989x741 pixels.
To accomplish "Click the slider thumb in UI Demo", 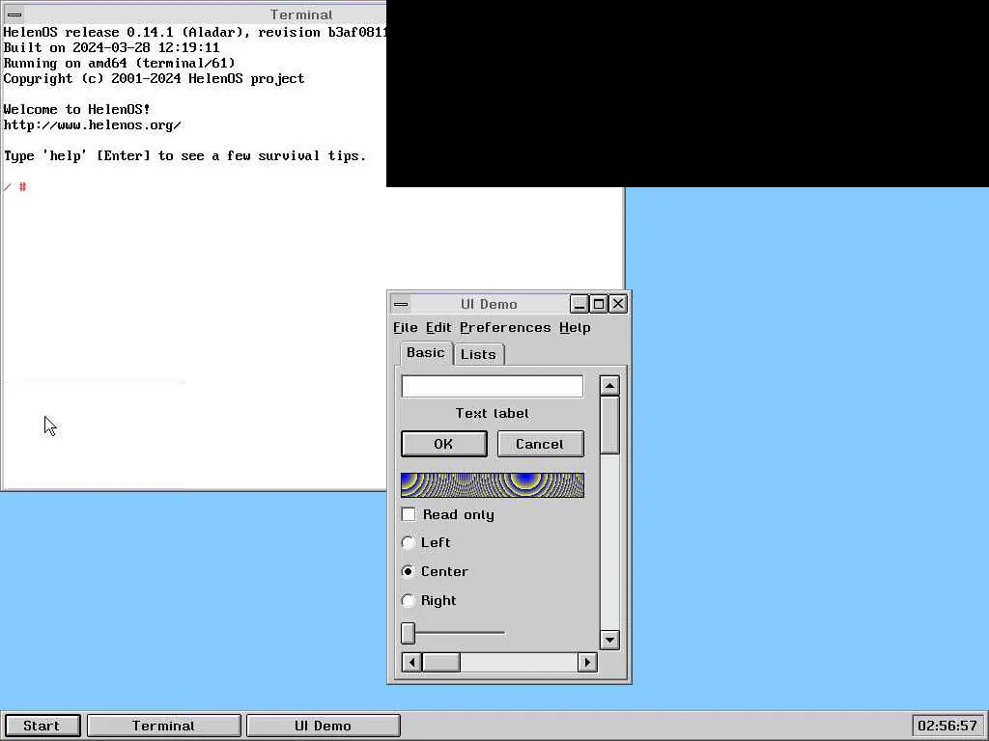I will 409,633.
